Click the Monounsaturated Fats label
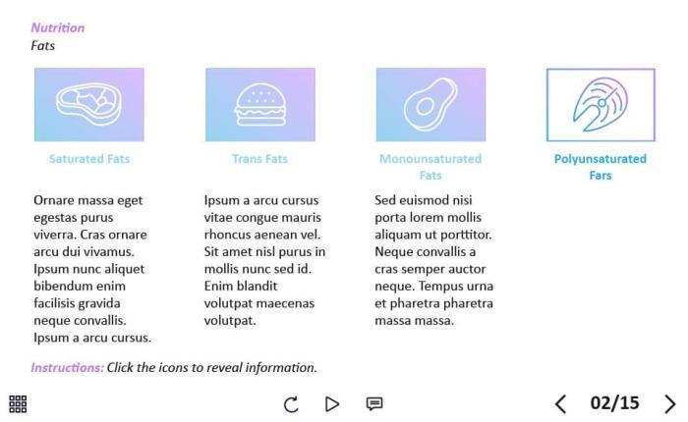Screen dimensions: 688x422 click(430, 167)
